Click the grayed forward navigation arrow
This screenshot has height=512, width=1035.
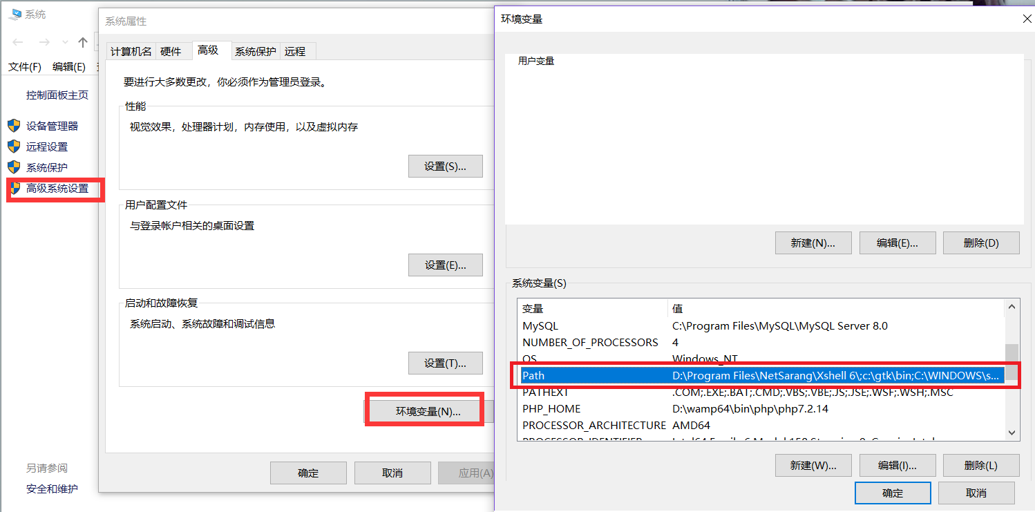click(x=43, y=42)
